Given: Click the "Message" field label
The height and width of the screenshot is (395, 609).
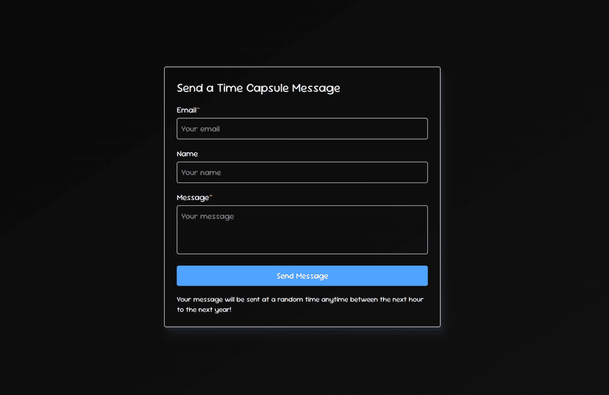Looking at the screenshot, I should tap(193, 198).
